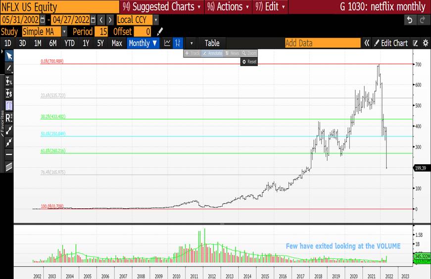Select the trend line segment tool
431x279 pixels.
click(9, 130)
